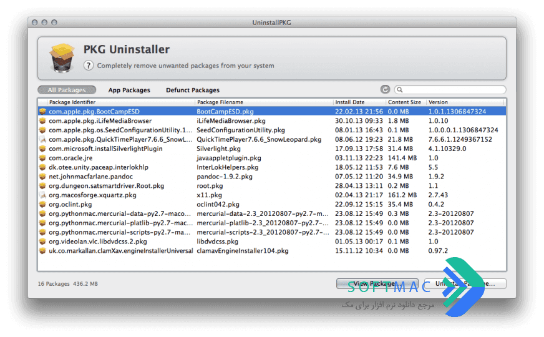Select the iLifeMediaBrowser.pkg filename
The width and height of the screenshot is (544, 337).
[x=231, y=121]
